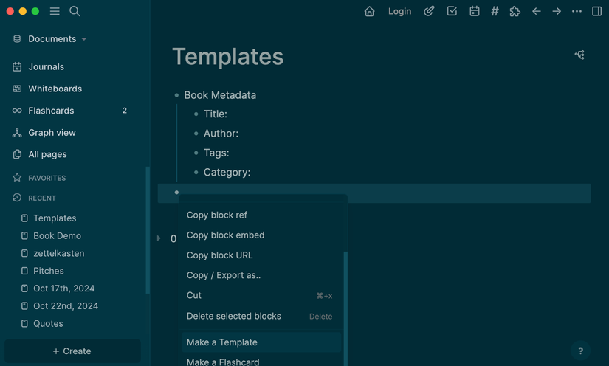Image resolution: width=609 pixels, height=366 pixels.
Task: Expand the collapsed section arrow beside 0
Action: point(159,238)
